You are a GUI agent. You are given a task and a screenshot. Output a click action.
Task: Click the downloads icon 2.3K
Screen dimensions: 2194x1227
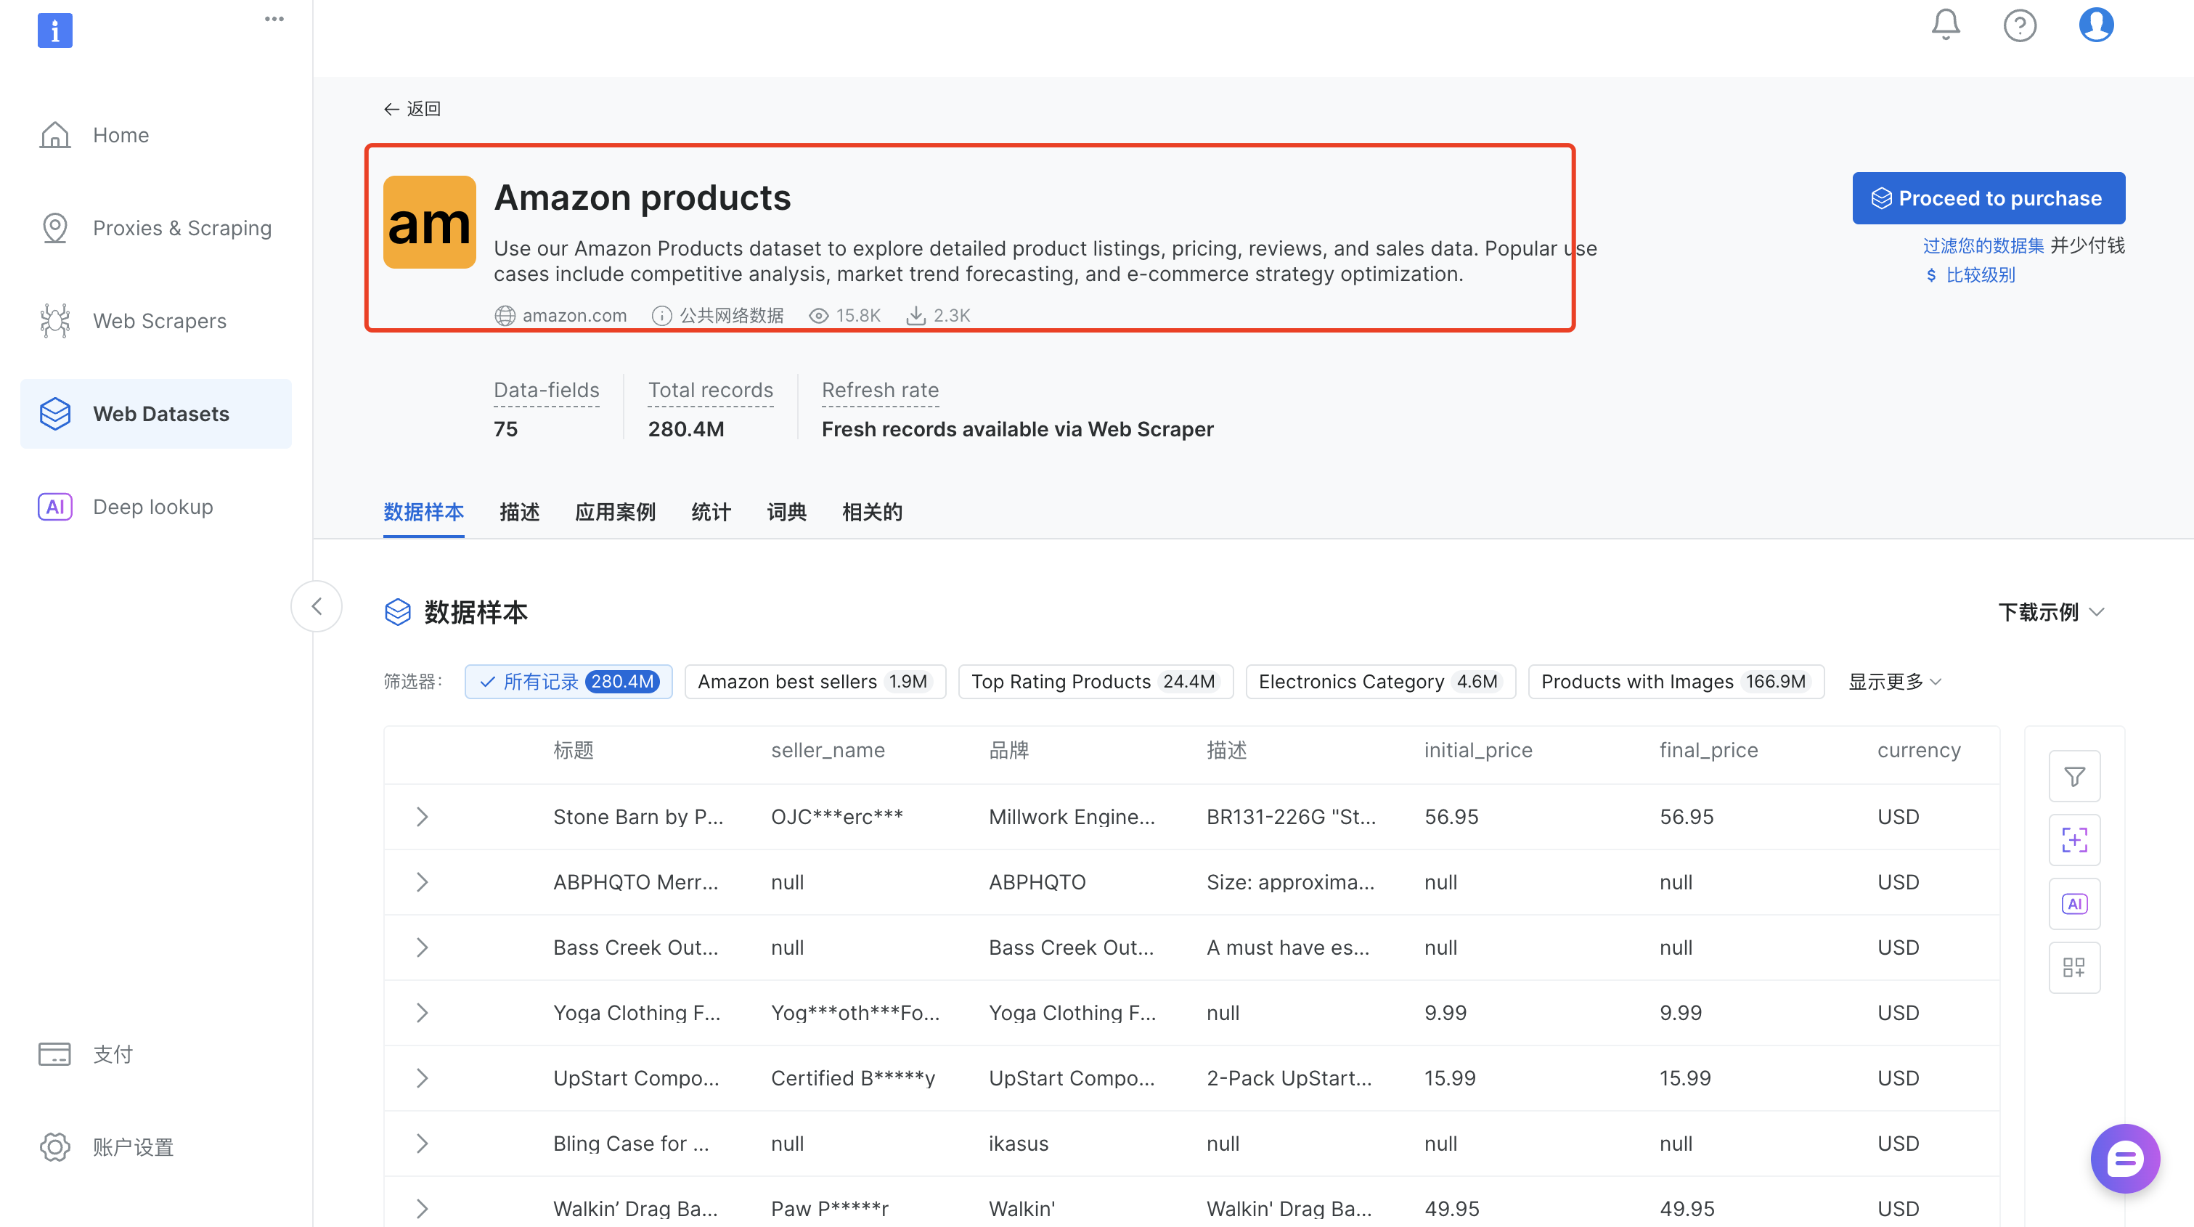(x=915, y=316)
